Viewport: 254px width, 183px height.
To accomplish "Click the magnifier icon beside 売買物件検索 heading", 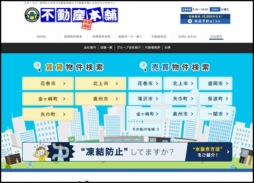I will tap(144, 67).
